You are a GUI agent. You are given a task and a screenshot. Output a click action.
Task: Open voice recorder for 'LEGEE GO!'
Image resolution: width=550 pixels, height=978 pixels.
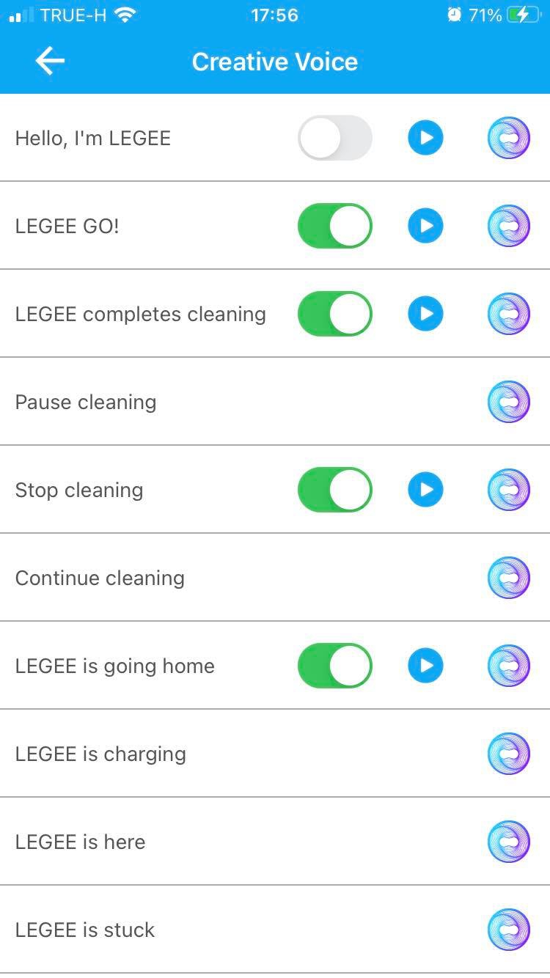(508, 226)
